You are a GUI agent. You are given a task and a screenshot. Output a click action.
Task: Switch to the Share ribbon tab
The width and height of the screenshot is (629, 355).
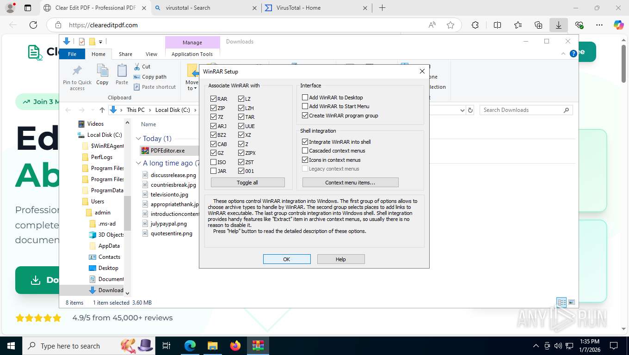(125, 54)
